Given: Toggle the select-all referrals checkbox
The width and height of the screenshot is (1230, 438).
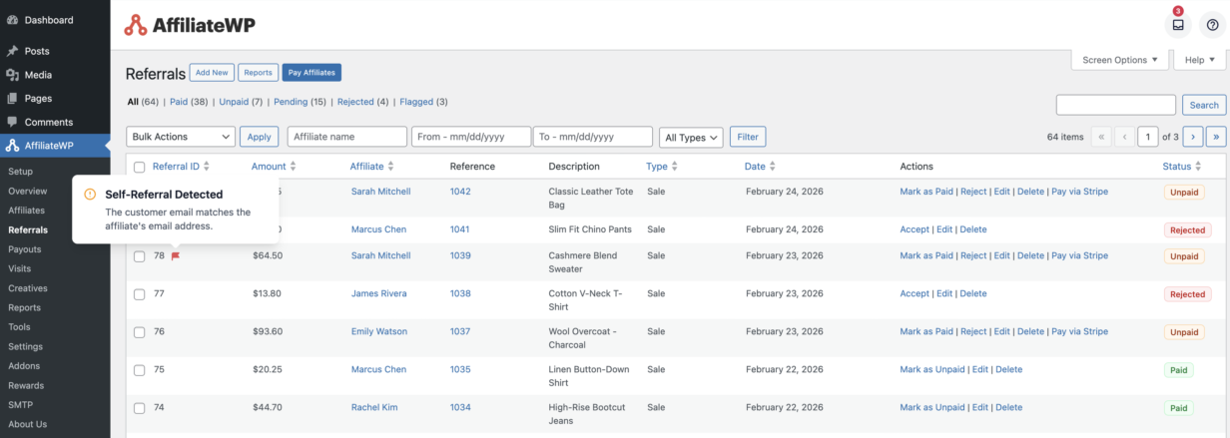Looking at the screenshot, I should 140,167.
